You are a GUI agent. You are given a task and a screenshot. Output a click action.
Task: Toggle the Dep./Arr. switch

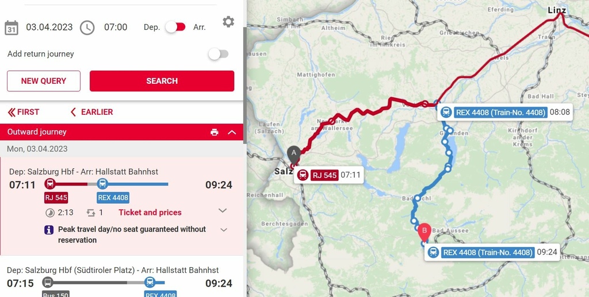(176, 27)
